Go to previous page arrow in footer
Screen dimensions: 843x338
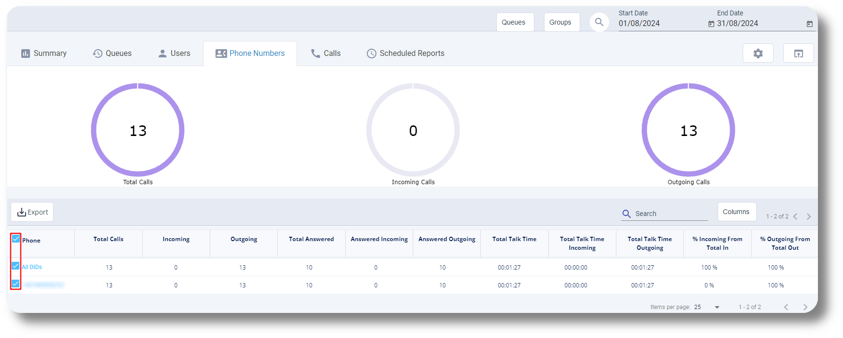pyautogui.click(x=786, y=307)
